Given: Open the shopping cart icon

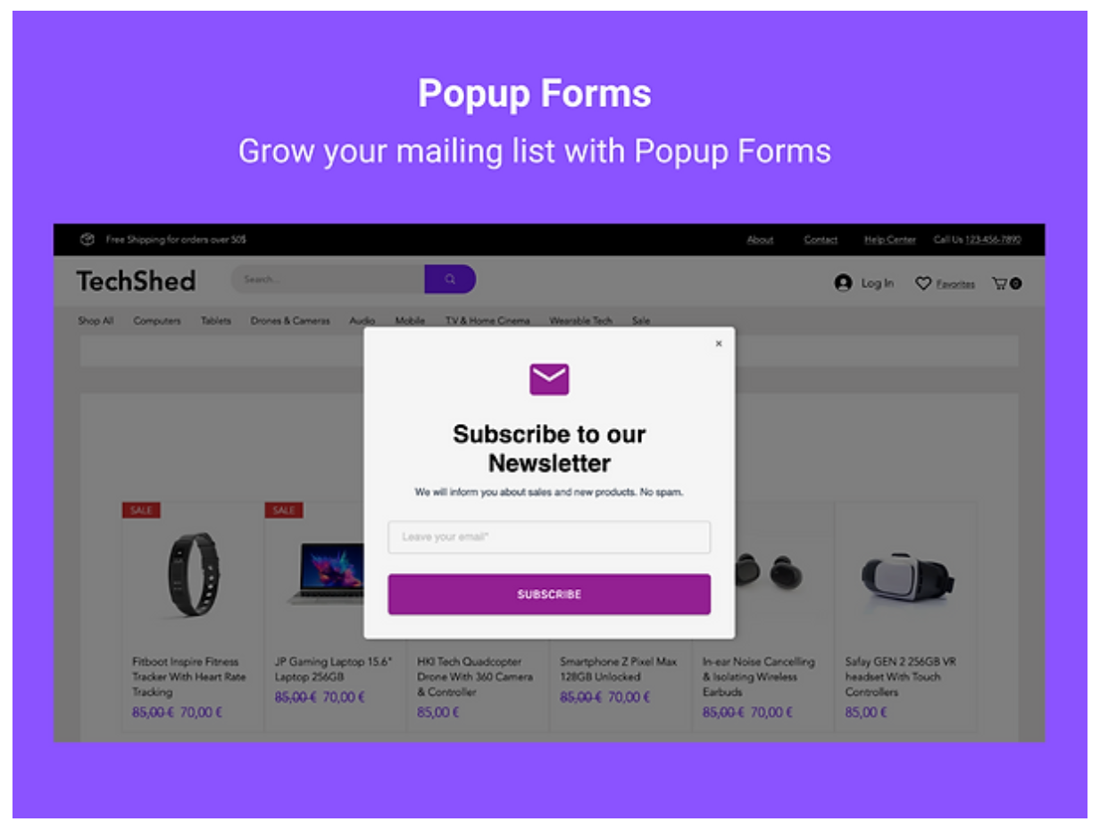Looking at the screenshot, I should 1006,284.
